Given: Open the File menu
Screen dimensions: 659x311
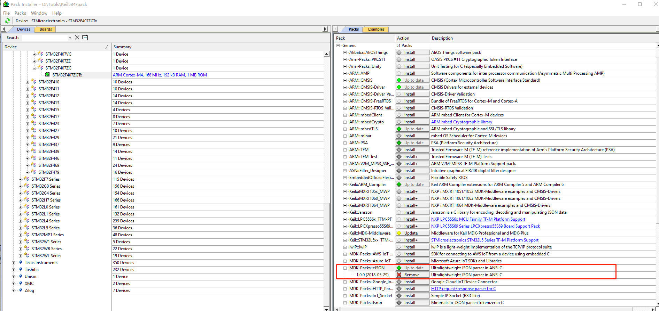Looking at the screenshot, I should (x=6, y=13).
